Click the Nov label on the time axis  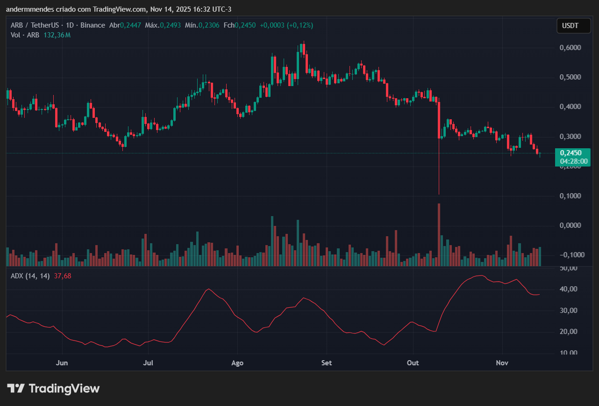[x=502, y=362]
